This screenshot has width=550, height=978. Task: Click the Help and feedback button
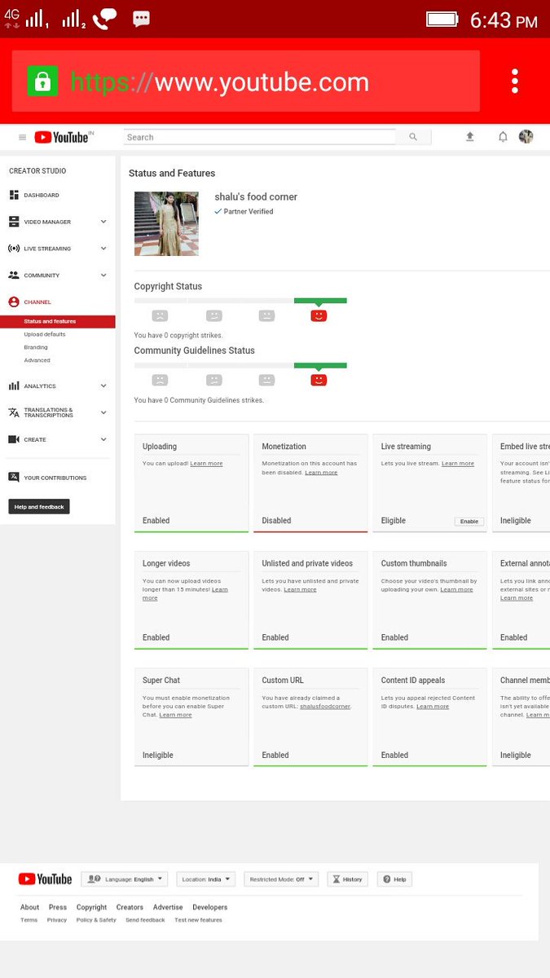39,507
